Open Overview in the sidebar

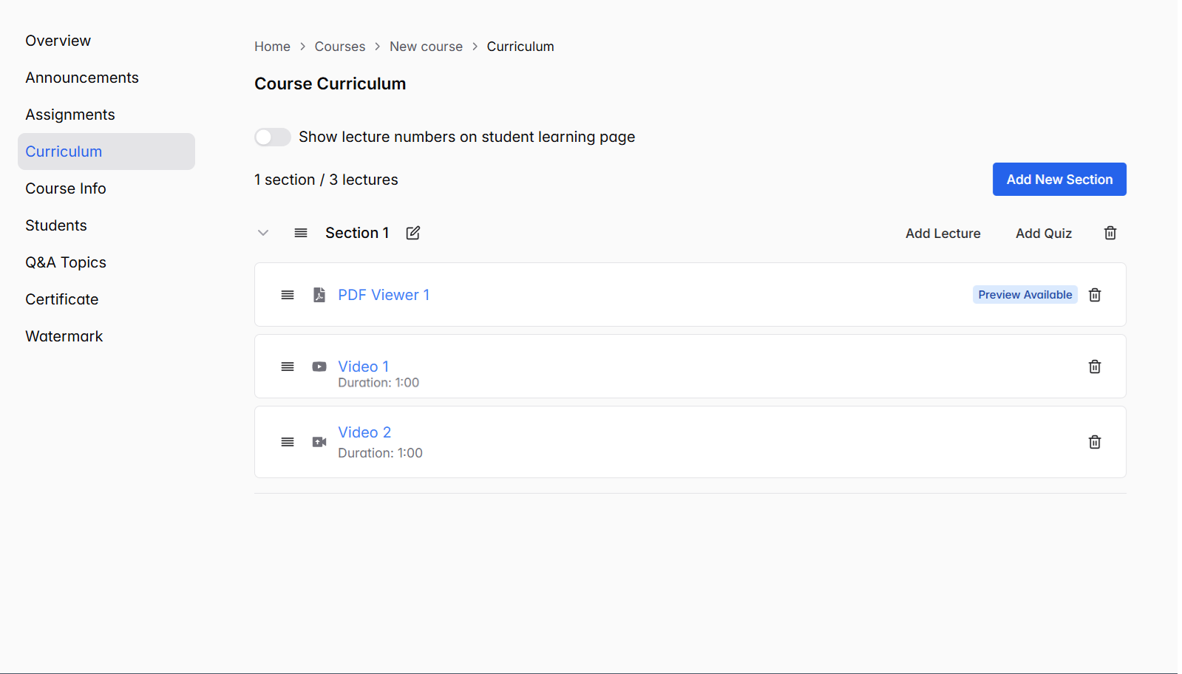point(106,41)
